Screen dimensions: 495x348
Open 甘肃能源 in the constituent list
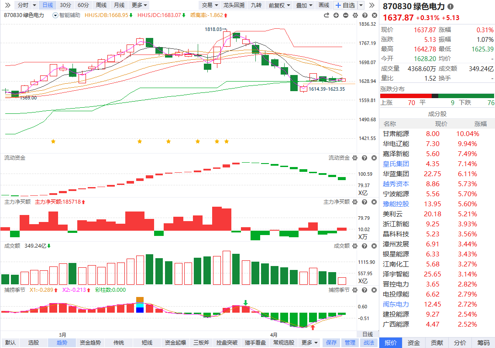tap(396, 134)
